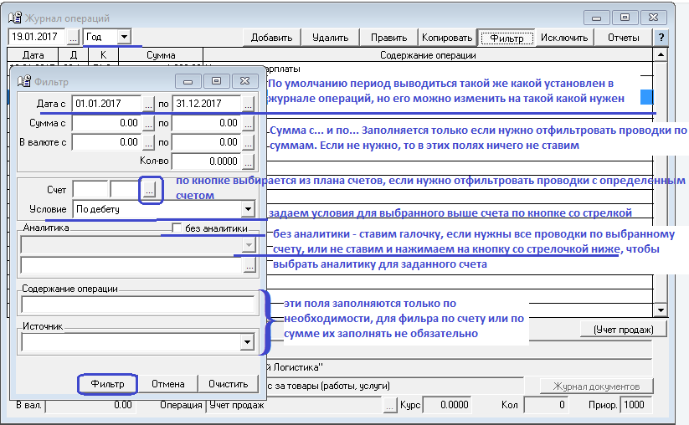Expand Условие dropdown showing По дебету

(248, 209)
